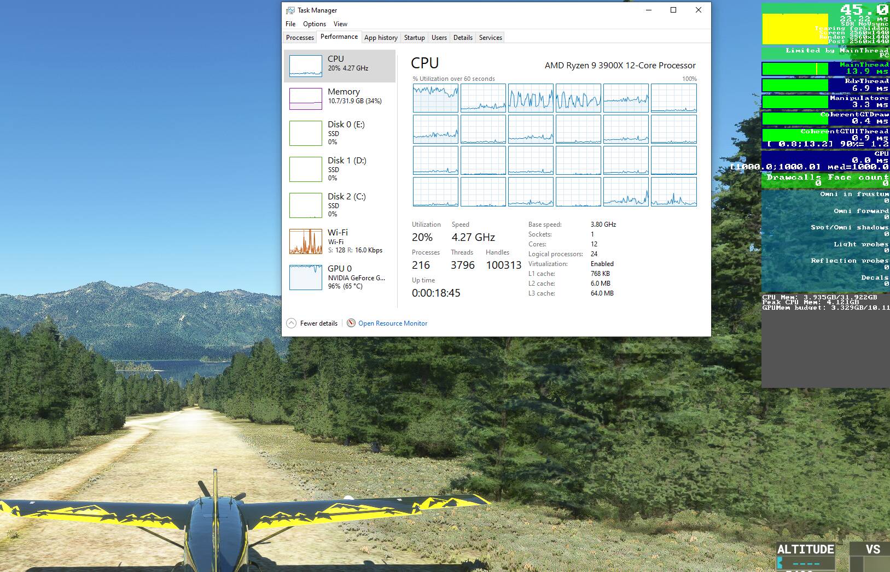Open Resource Monitor link
Screen dimensions: 890x572
(x=393, y=323)
